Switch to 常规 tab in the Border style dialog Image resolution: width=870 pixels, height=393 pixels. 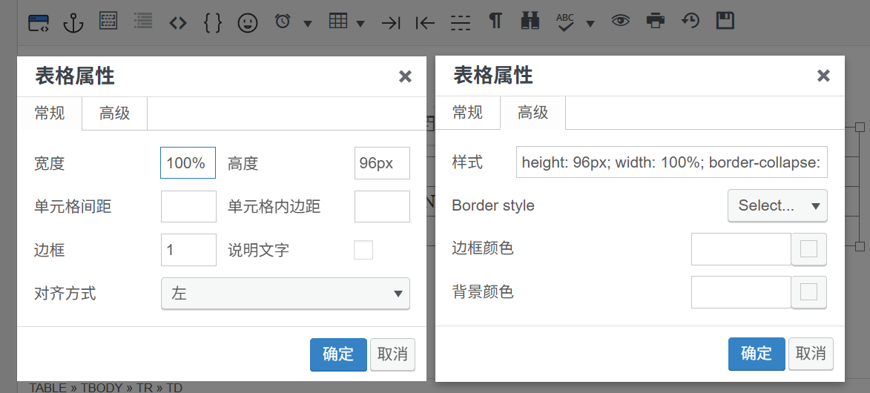click(x=468, y=113)
